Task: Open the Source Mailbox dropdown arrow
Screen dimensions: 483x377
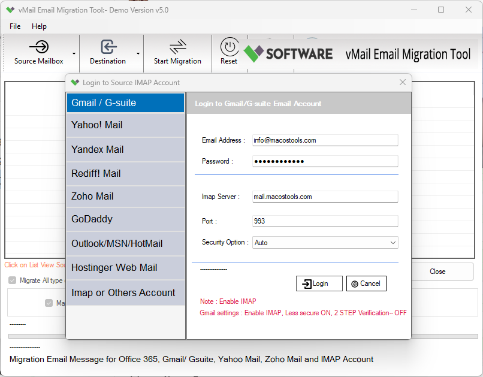Action: (x=74, y=53)
